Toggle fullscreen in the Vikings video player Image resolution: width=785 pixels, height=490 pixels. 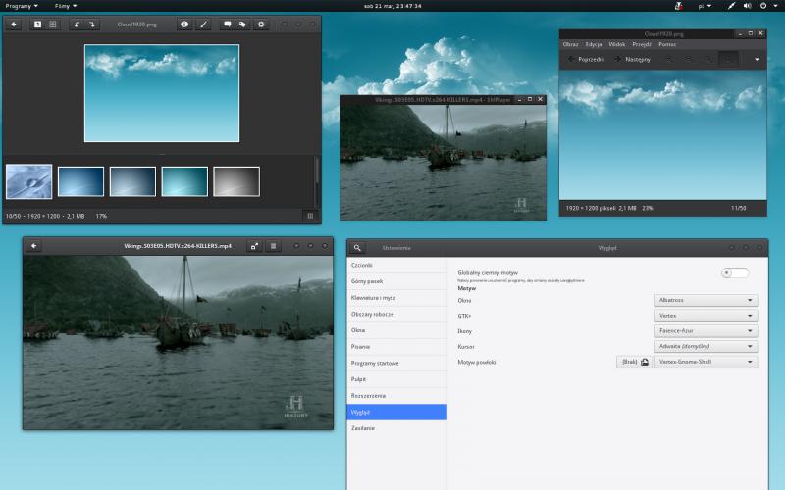click(x=254, y=246)
